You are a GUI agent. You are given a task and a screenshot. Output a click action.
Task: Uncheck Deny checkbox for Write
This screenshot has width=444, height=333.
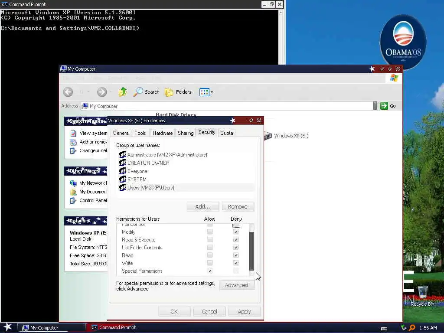pyautogui.click(x=236, y=263)
